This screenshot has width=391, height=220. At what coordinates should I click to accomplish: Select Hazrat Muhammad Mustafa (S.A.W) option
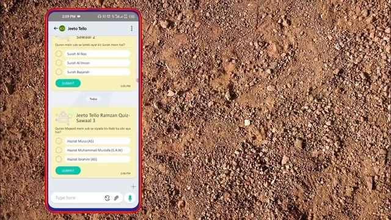[93, 150]
